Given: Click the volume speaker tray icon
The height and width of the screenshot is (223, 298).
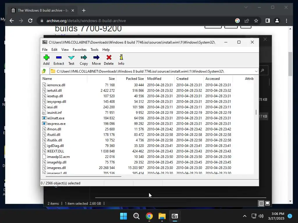Looking at the screenshot, I should pos(261,216).
